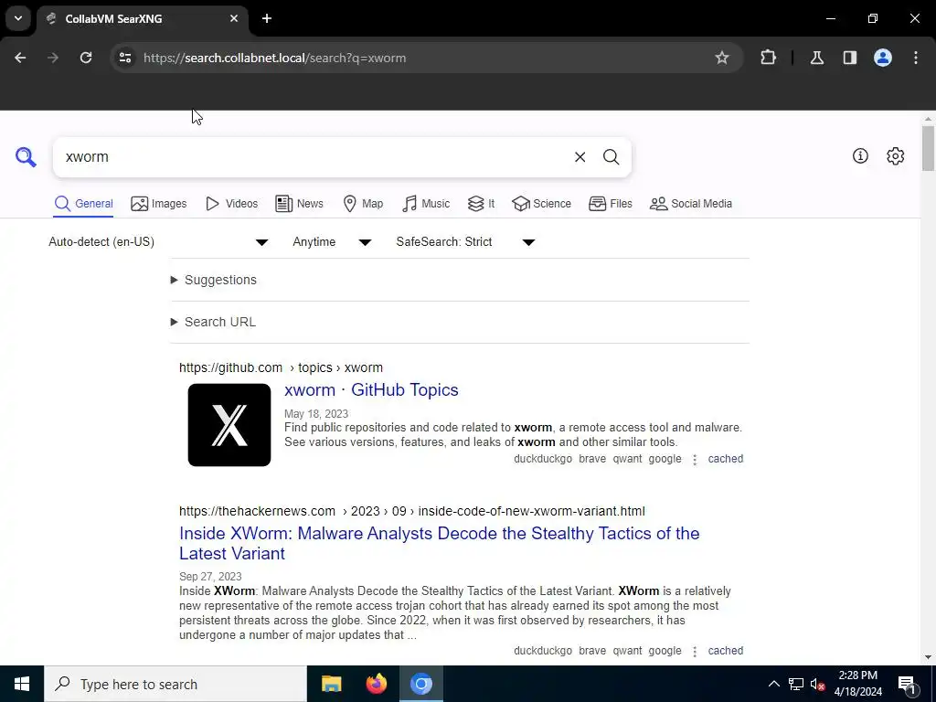Open the SafeSearch: Strict dropdown
This screenshot has height=702, width=936.
pyautogui.click(x=465, y=241)
